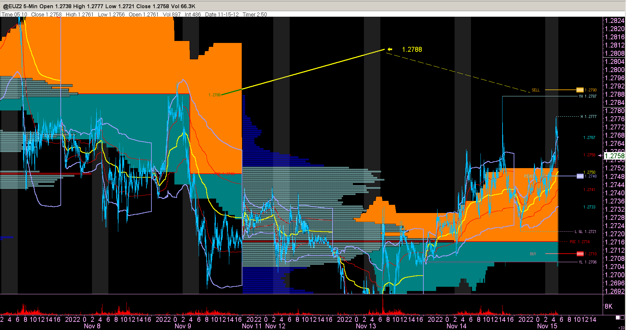Click the Vol 66.3K value in title bar
Viewport: 626px width, 330px height.
[x=183, y=6]
